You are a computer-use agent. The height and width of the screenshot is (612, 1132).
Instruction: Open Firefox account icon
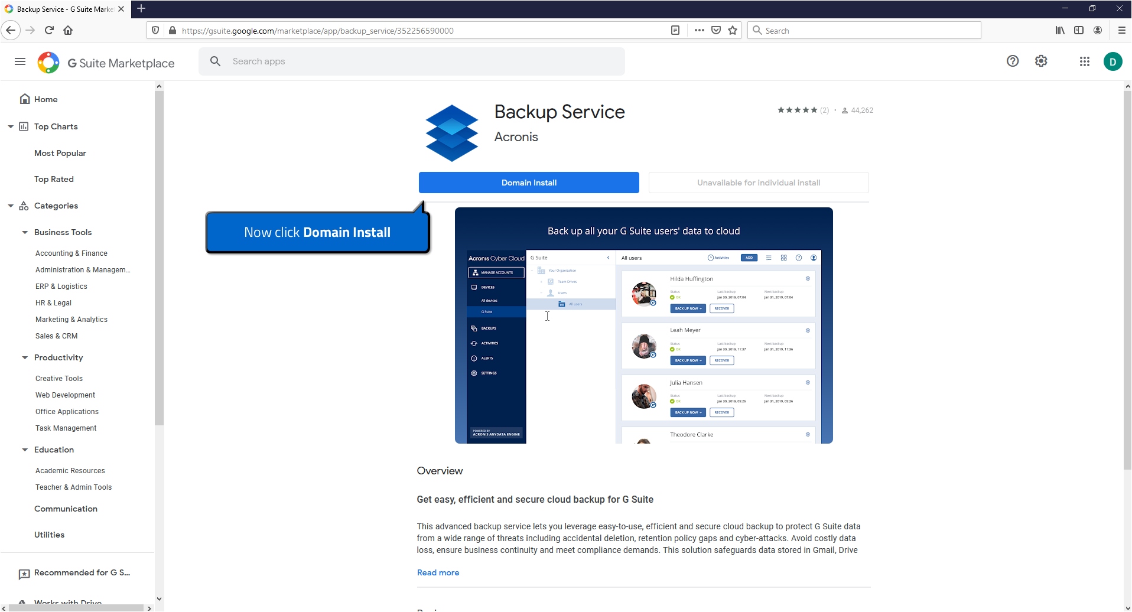coord(1098,30)
